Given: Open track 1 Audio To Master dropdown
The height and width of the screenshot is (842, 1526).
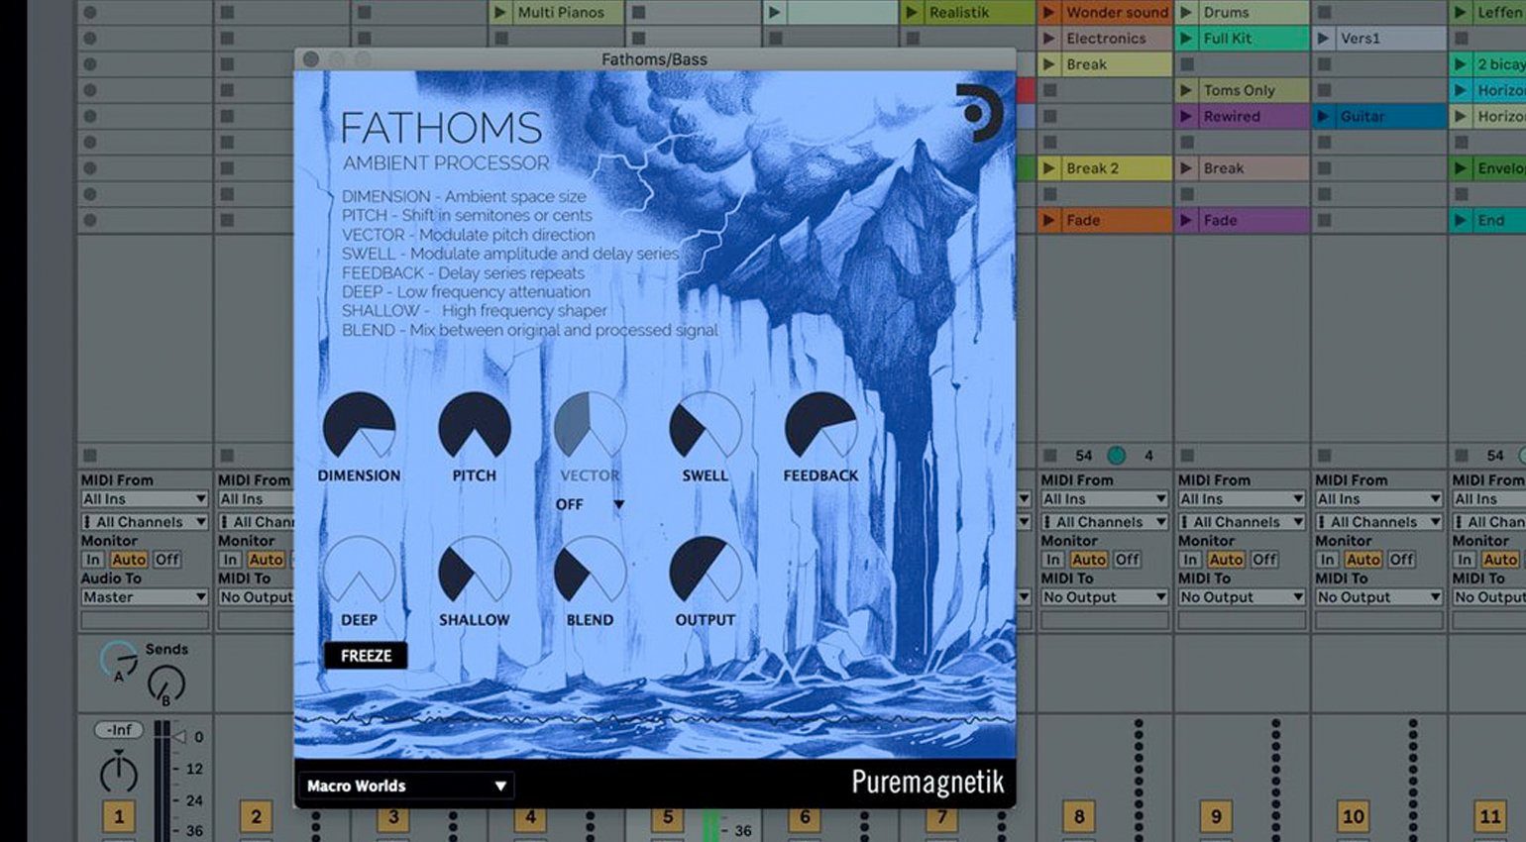Looking at the screenshot, I should click(x=145, y=597).
